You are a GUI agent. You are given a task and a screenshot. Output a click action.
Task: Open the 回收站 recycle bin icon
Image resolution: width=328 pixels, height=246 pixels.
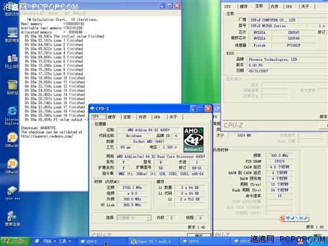12,87
